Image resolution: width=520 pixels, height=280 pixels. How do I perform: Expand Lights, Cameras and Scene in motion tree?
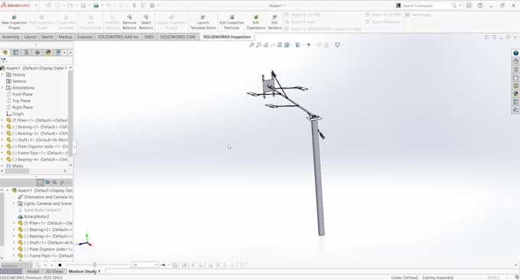14,203
